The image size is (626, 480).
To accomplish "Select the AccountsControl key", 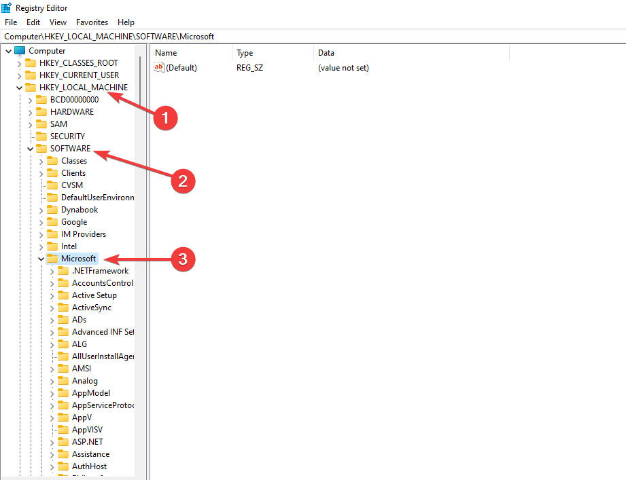I will tap(103, 283).
